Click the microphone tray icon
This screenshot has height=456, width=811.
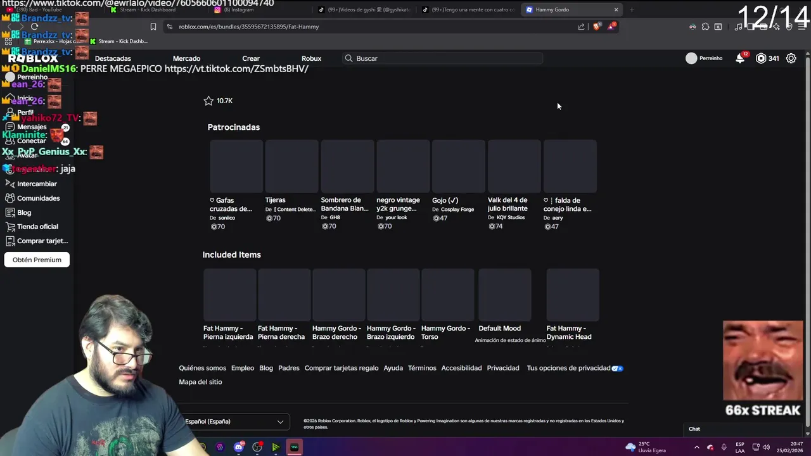724,447
